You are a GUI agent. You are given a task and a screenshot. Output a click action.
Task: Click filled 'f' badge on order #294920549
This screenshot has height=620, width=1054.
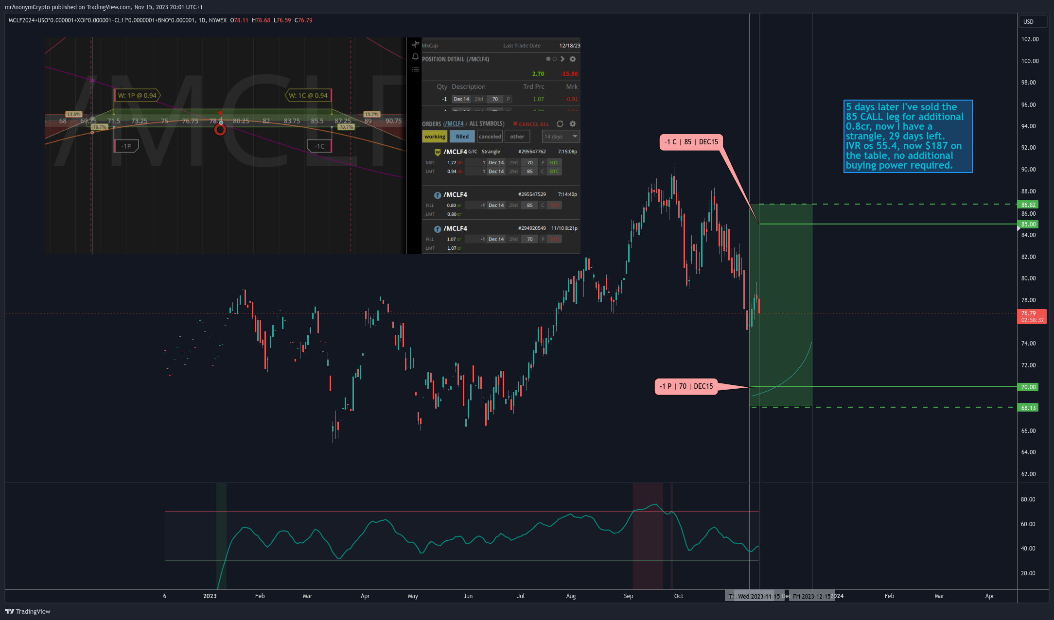point(438,229)
